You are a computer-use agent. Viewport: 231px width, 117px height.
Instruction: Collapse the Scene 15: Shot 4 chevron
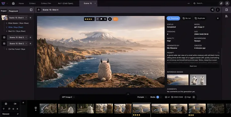[x=26, y=18]
